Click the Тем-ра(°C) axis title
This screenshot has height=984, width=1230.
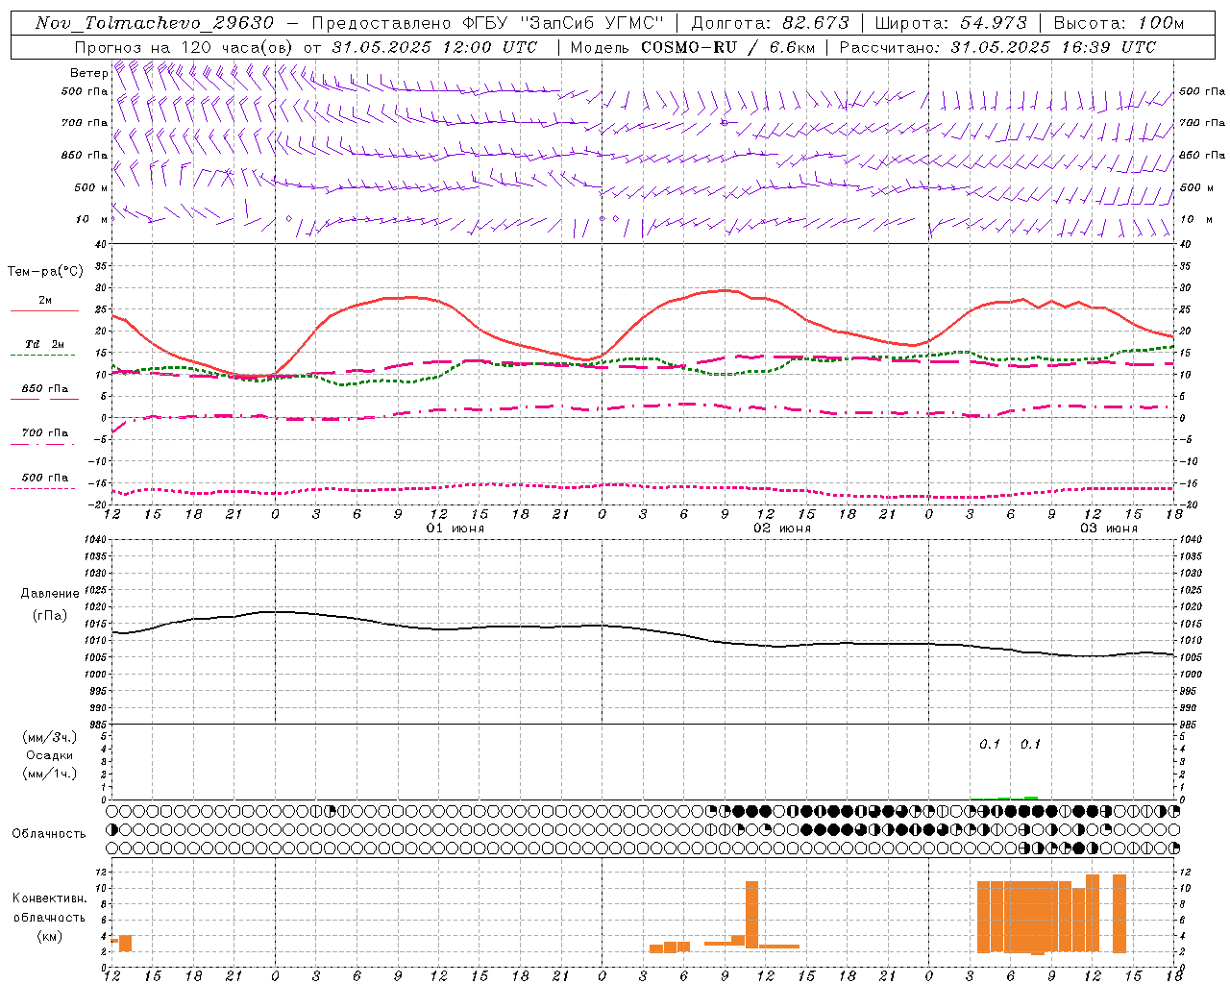[x=45, y=272]
